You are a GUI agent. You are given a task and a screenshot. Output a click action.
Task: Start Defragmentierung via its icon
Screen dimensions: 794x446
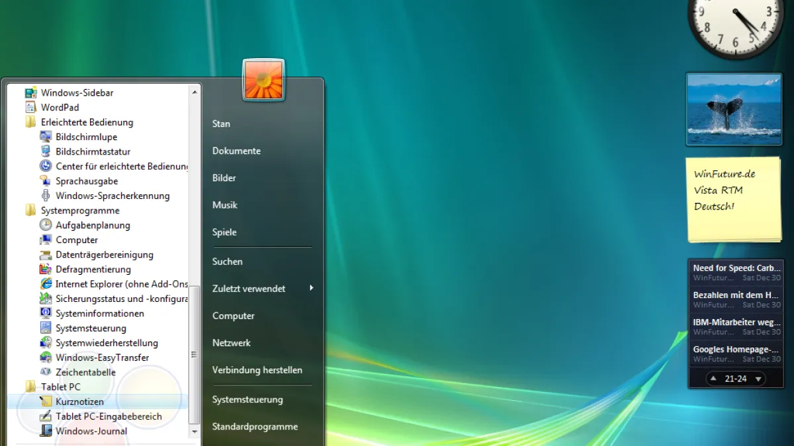coord(45,269)
